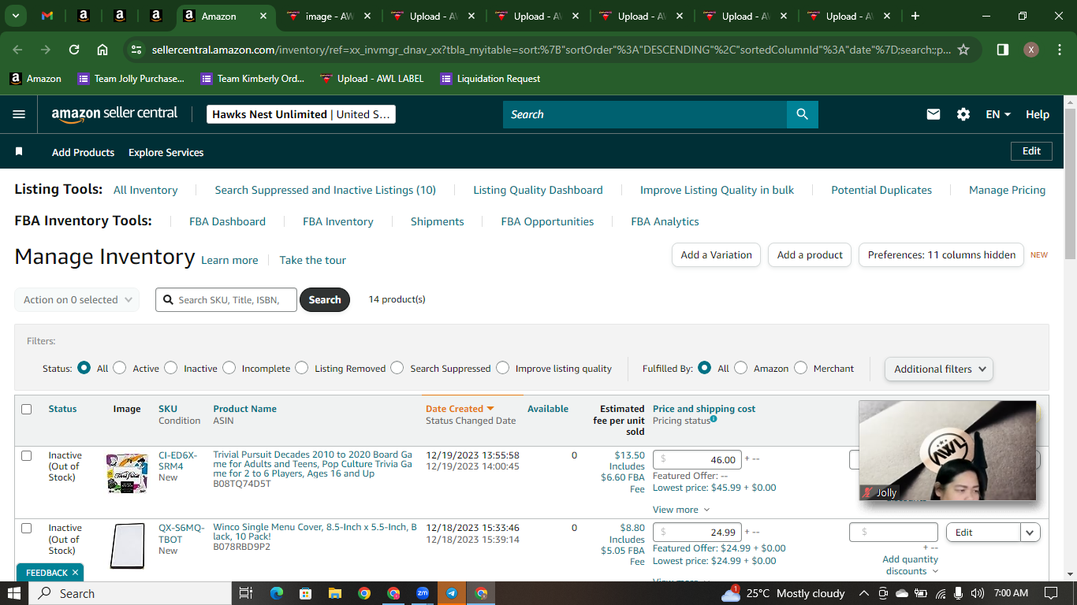The height and width of the screenshot is (605, 1077).
Task: Expand the Additional filters dropdown
Action: point(939,369)
